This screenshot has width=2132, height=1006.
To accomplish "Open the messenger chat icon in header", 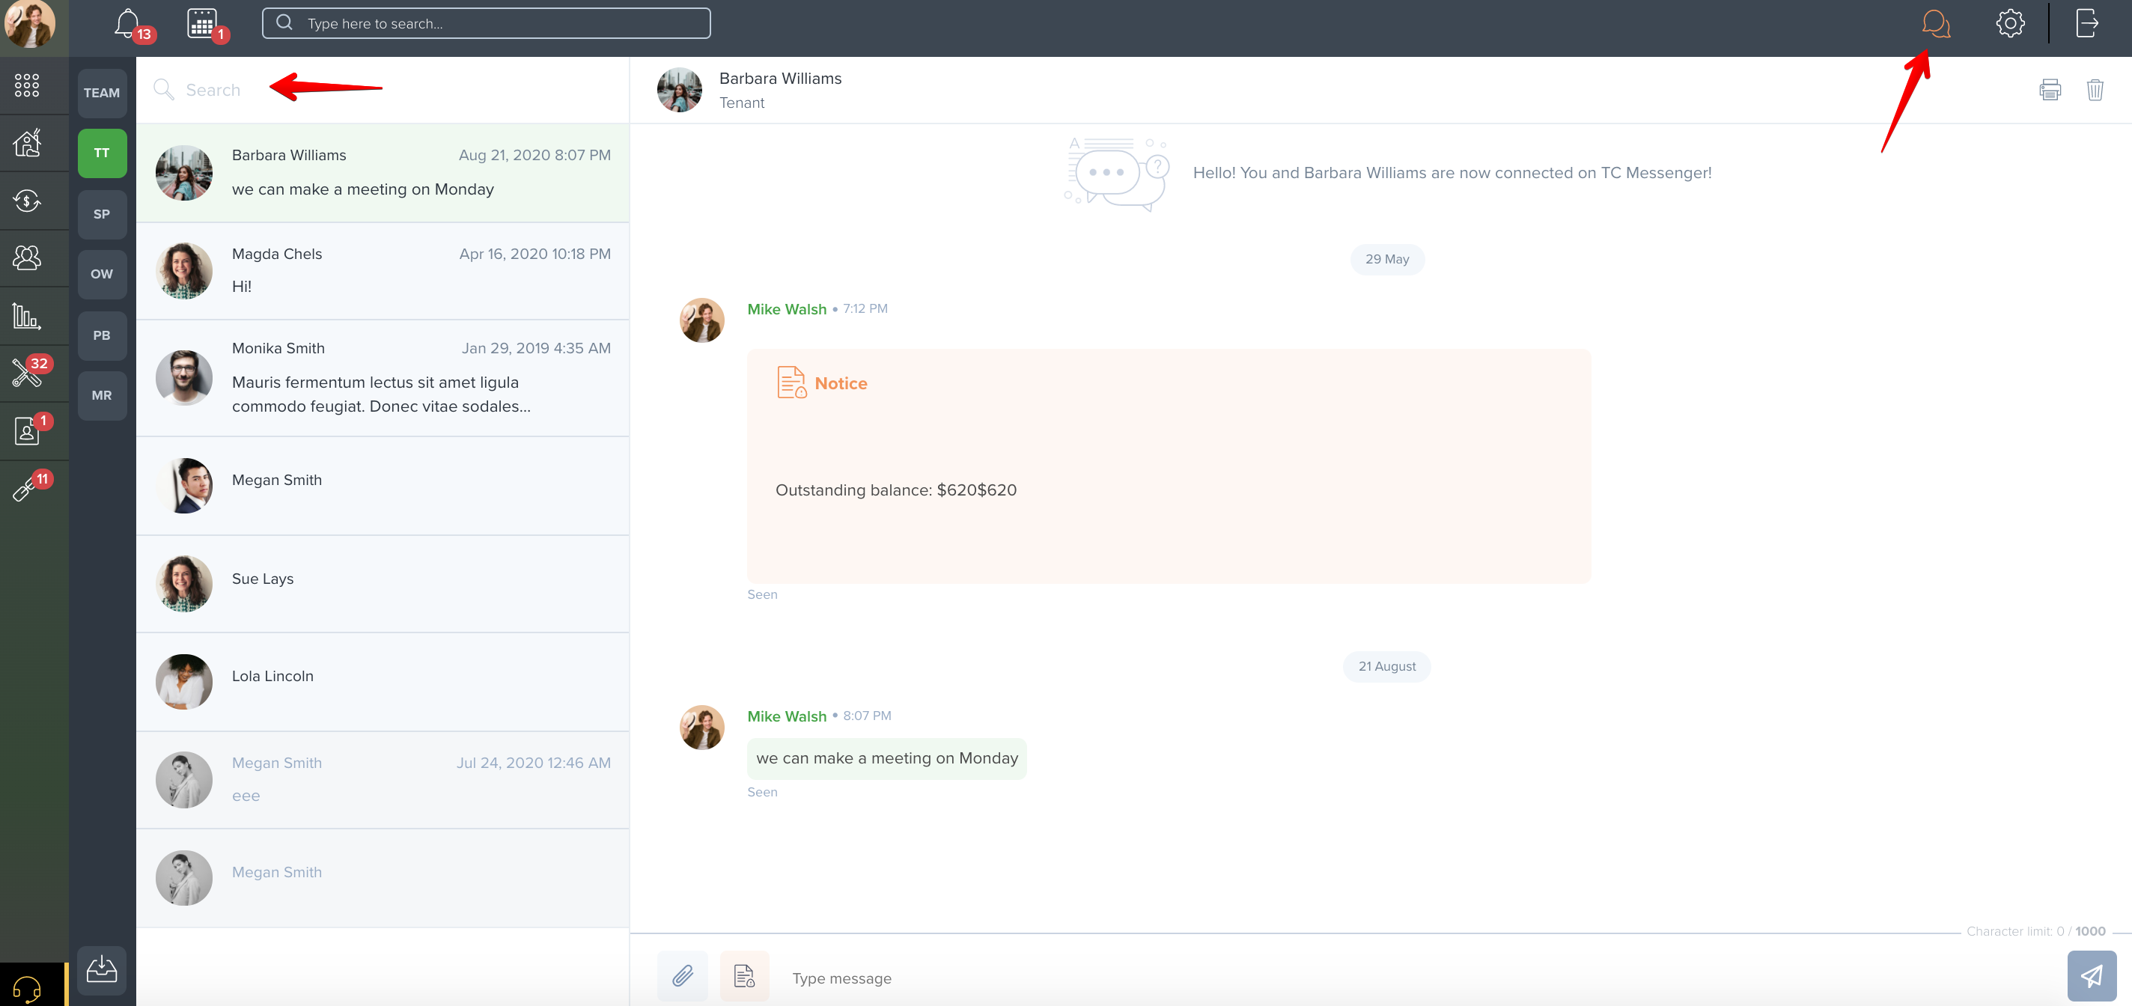I will [1936, 23].
